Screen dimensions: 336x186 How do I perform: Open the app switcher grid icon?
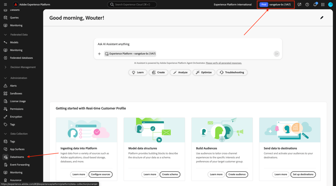(x=323, y=4)
